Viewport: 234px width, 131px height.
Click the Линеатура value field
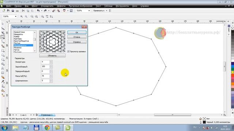click(x=45, y=62)
